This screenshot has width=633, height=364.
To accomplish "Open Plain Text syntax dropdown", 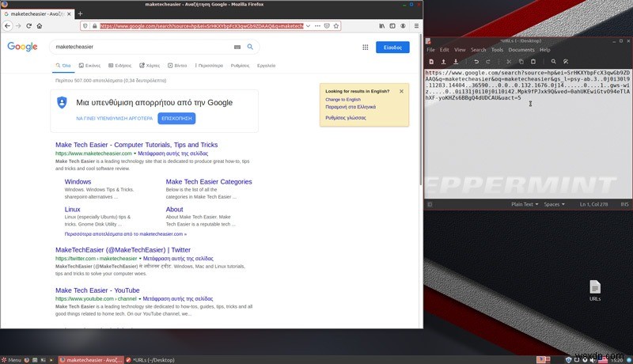I will click(525, 205).
